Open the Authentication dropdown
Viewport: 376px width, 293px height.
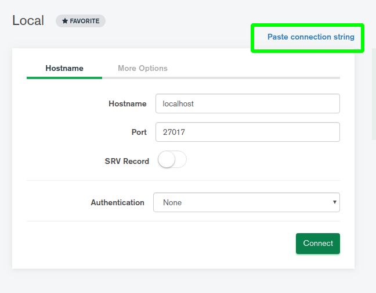[x=246, y=202]
